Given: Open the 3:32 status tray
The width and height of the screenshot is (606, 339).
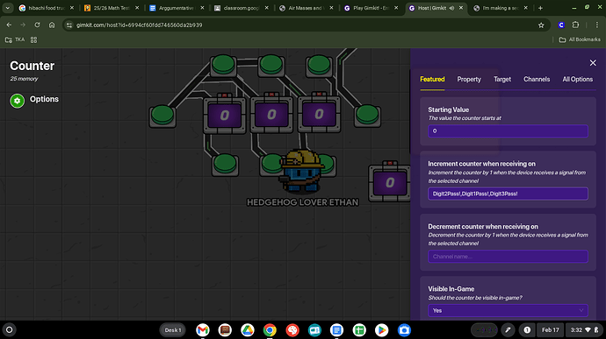Looking at the screenshot, I should point(583,330).
